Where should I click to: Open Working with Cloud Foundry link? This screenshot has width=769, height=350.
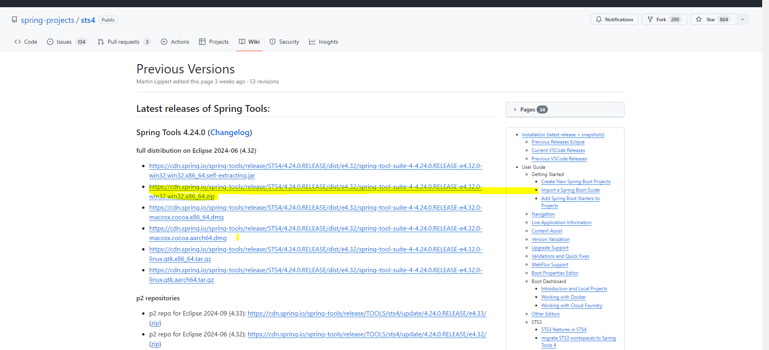(x=572, y=305)
